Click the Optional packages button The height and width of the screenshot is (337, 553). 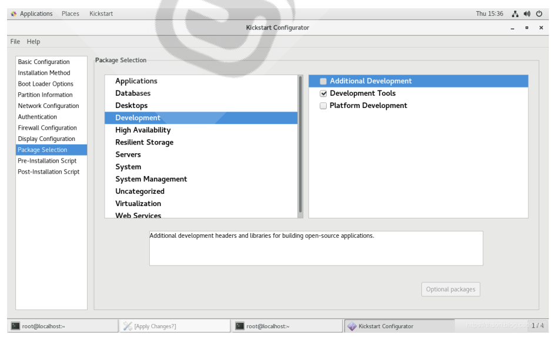point(450,289)
